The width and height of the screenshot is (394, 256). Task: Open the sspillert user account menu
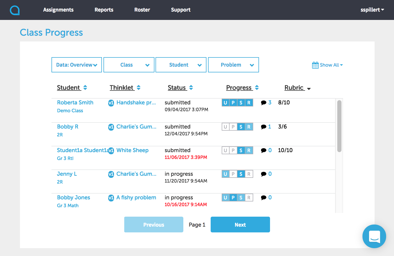click(x=372, y=10)
